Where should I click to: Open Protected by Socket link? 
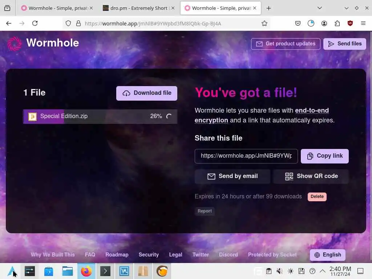(x=272, y=255)
